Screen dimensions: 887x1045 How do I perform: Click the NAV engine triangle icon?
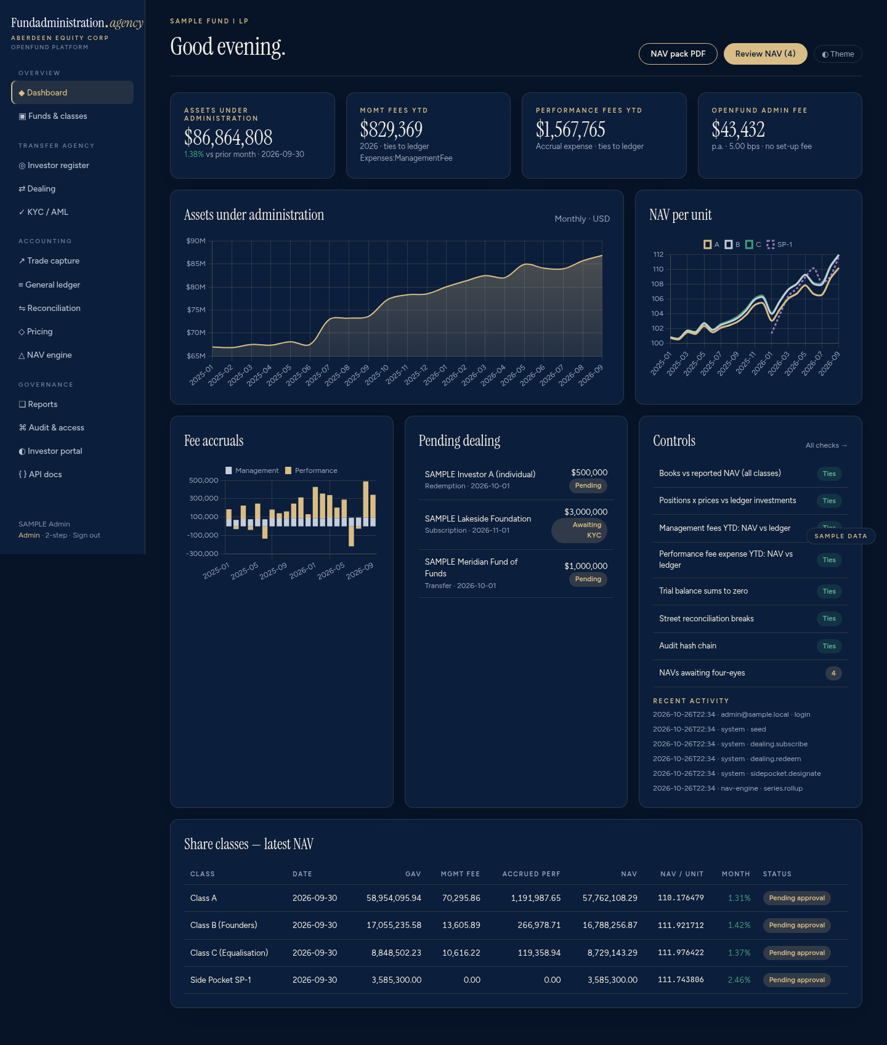point(22,355)
